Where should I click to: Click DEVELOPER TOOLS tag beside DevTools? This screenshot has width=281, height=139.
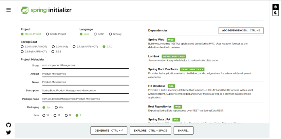click(192, 69)
